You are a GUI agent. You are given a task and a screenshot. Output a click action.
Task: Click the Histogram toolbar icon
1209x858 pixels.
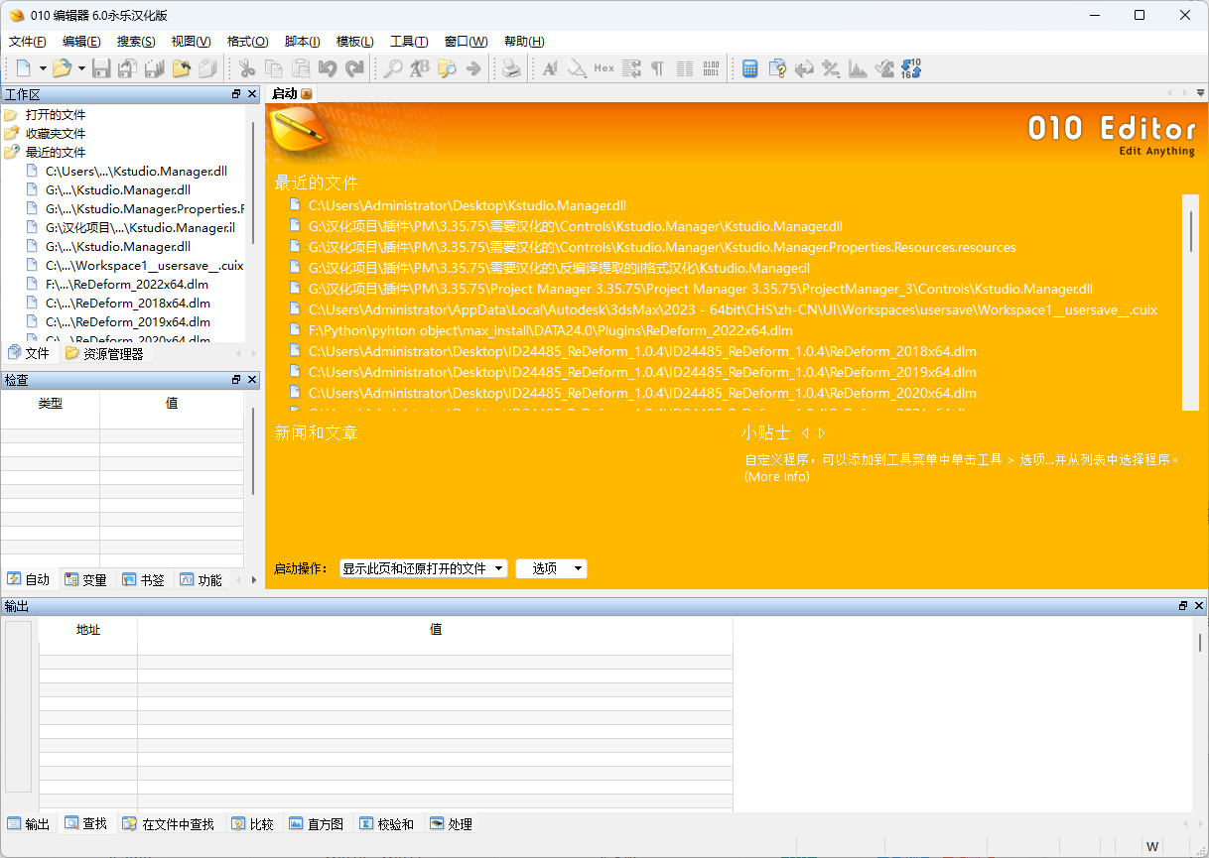[858, 68]
